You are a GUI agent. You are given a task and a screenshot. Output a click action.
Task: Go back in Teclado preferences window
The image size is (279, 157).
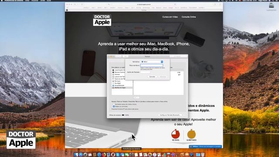tap(117, 56)
